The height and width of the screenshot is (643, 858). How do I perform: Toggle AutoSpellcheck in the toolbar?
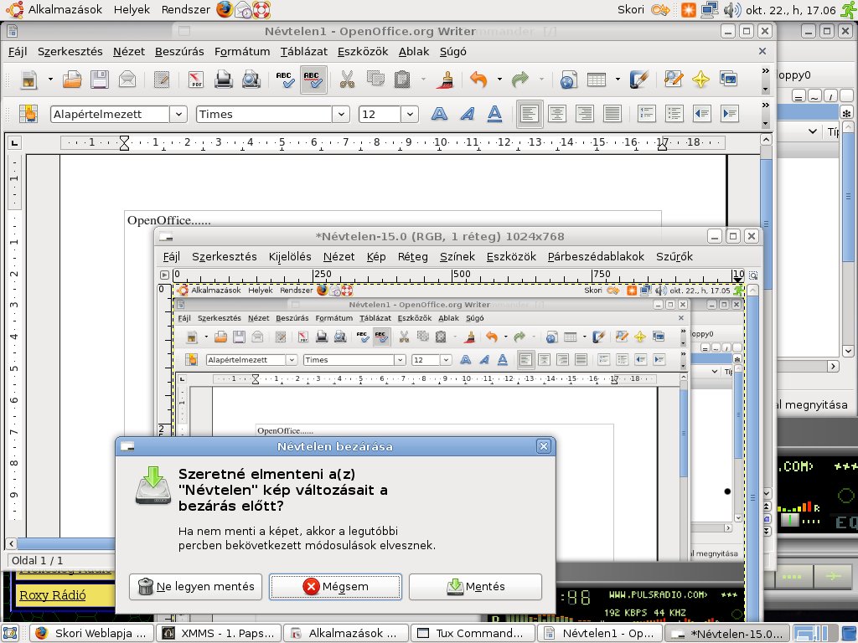tap(313, 80)
